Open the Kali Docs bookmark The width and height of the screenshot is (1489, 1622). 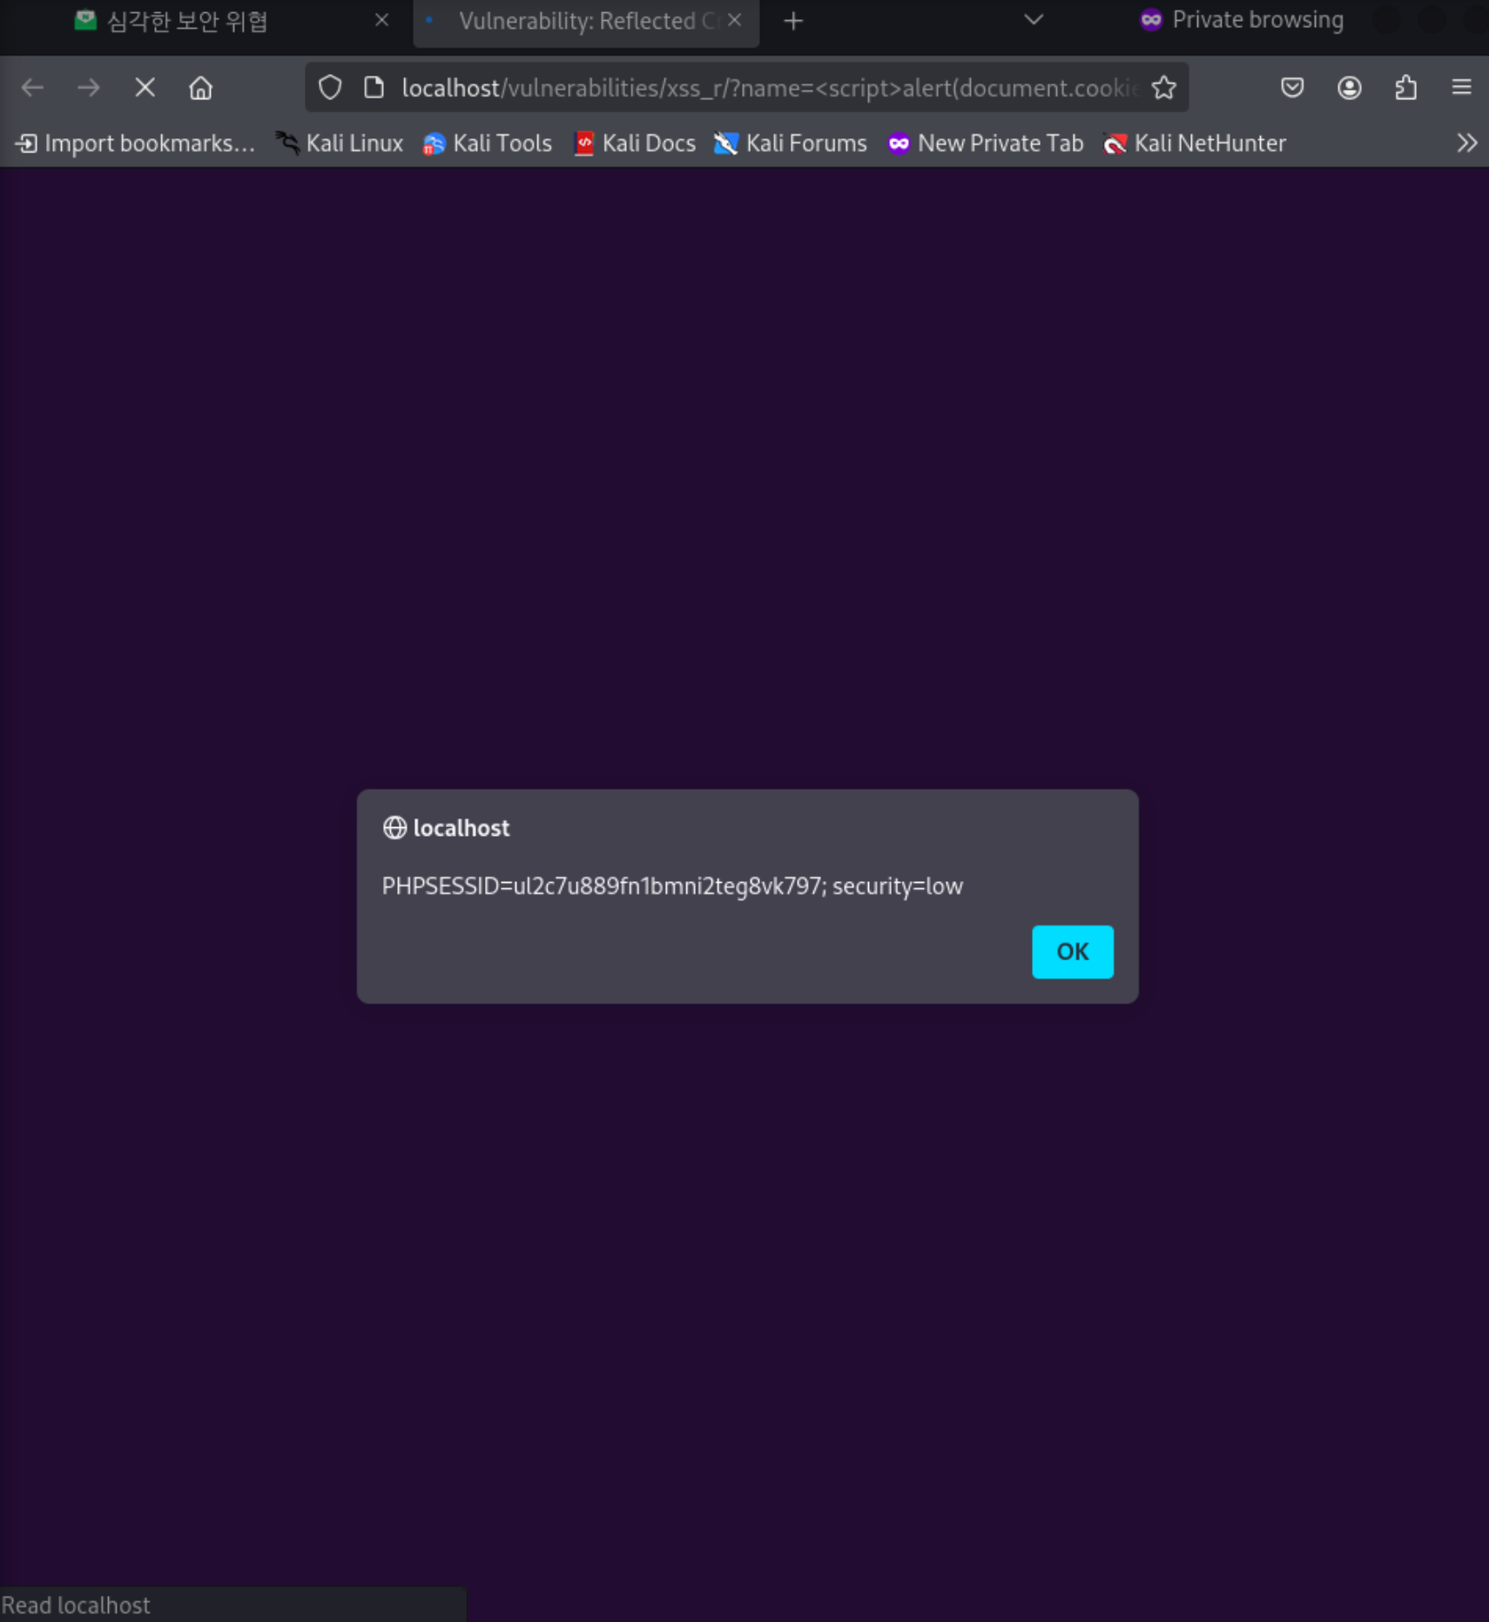click(635, 143)
